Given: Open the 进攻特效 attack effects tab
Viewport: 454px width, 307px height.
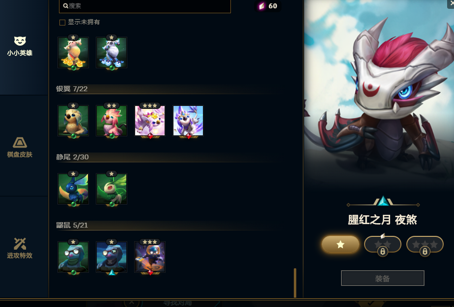Looking at the screenshot, I should (x=20, y=248).
